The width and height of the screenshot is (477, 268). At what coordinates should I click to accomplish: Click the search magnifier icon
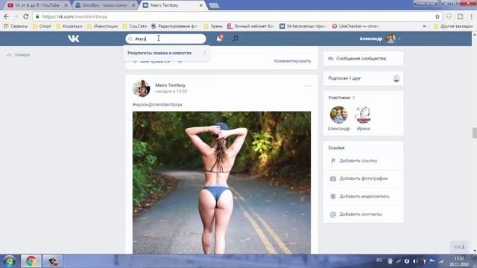[130, 39]
